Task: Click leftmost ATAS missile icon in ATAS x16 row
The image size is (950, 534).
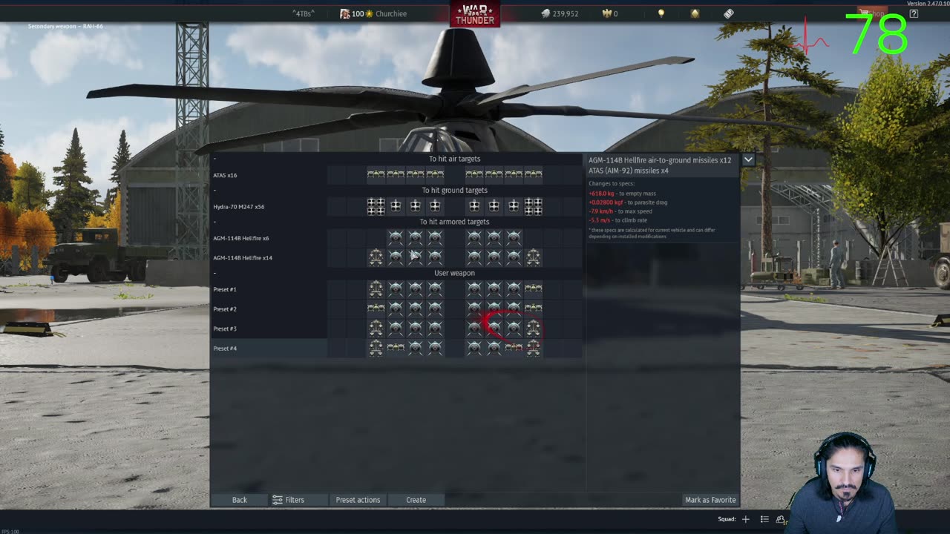Action: (x=376, y=175)
